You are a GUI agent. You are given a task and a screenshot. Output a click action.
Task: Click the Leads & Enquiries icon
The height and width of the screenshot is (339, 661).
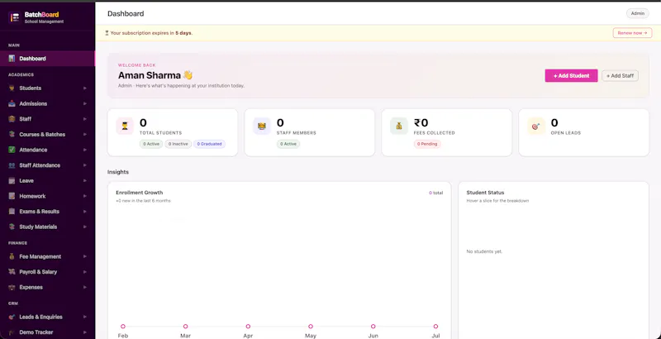coord(12,317)
